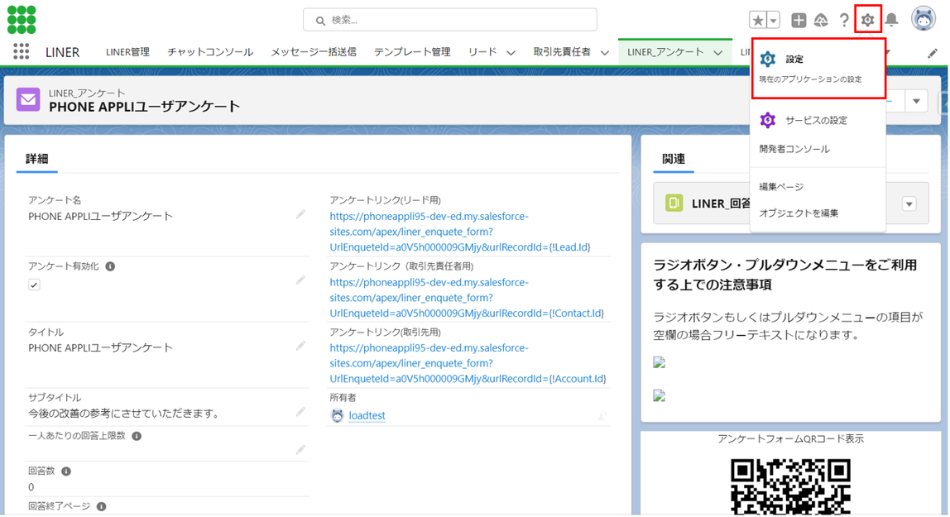Choose サービスの設定 from the menu
Image resolution: width=950 pixels, height=517 pixels.
pos(818,120)
